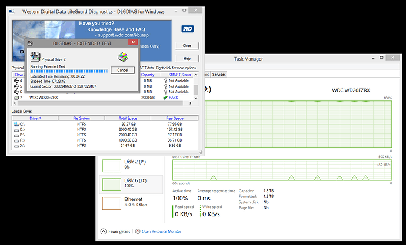Viewport: 406px width, 245px height.
Task: Click the physical drive list down arrow
Action: click(196, 98)
